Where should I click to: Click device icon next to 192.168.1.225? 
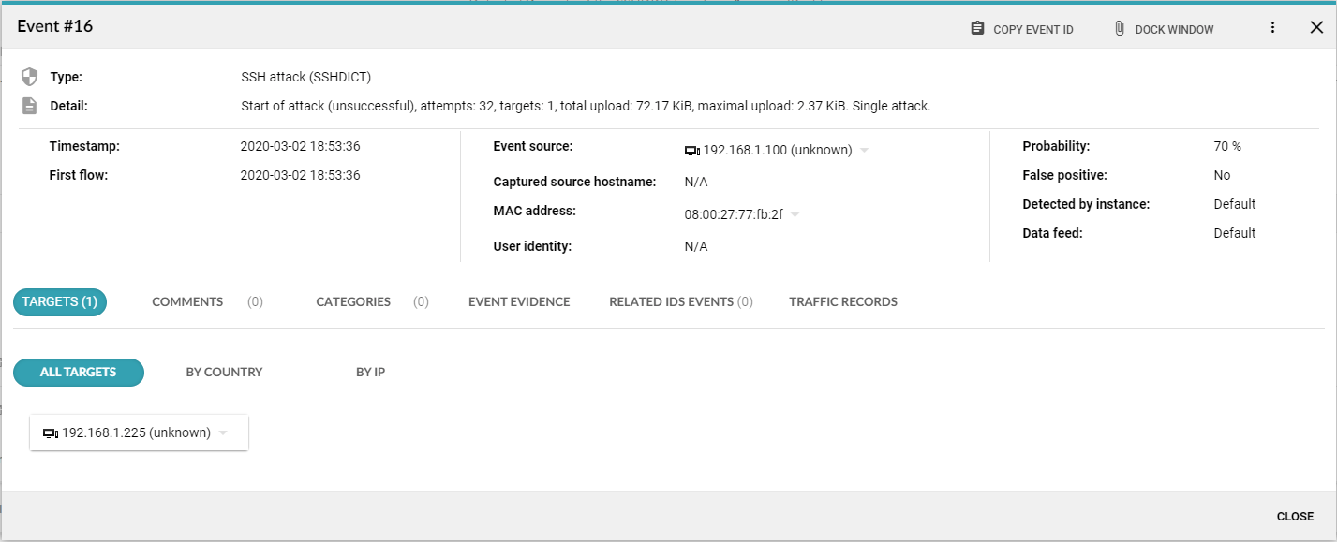point(51,433)
